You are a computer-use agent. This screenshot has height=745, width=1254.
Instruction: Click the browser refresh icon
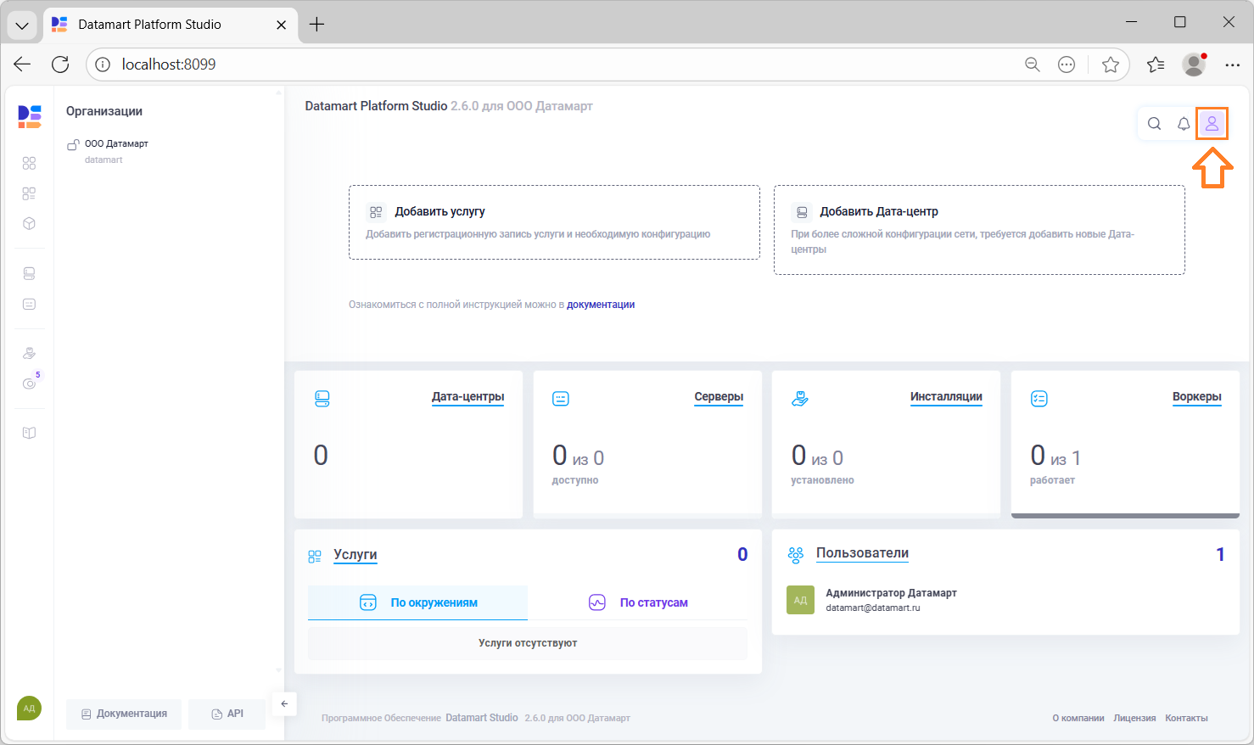click(x=60, y=64)
